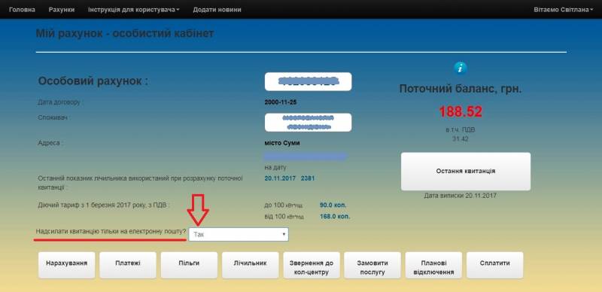
Task: View Планові відключення
Action: tap(433, 265)
